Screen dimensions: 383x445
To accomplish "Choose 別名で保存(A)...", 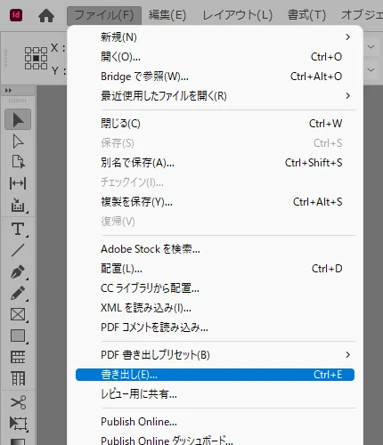I will click(215, 163).
